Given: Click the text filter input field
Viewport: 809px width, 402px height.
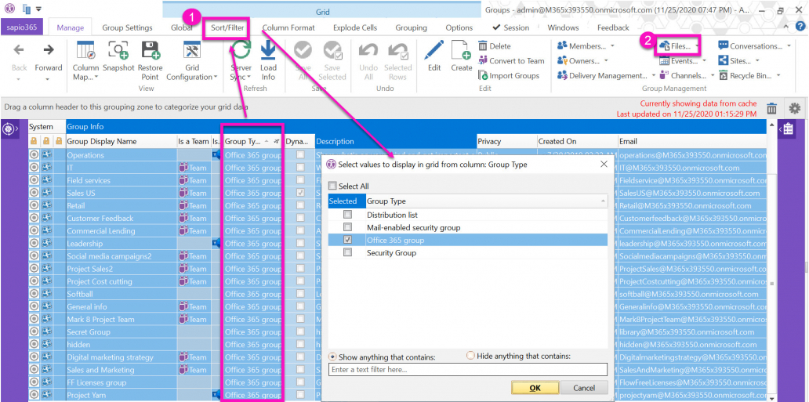Looking at the screenshot, I should (x=467, y=370).
